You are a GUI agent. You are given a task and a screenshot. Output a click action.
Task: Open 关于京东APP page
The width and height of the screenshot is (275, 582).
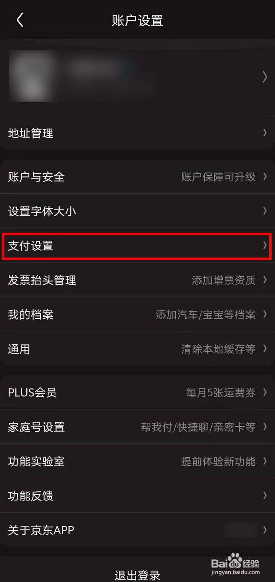[x=137, y=530]
